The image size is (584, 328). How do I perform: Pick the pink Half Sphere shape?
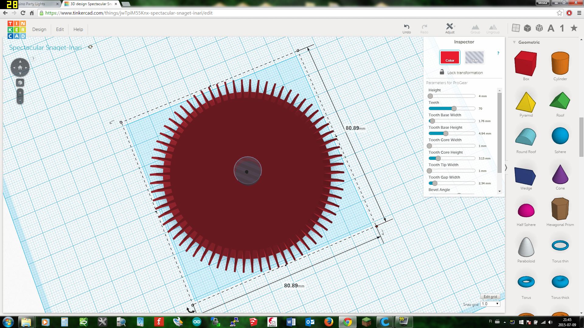click(x=526, y=210)
